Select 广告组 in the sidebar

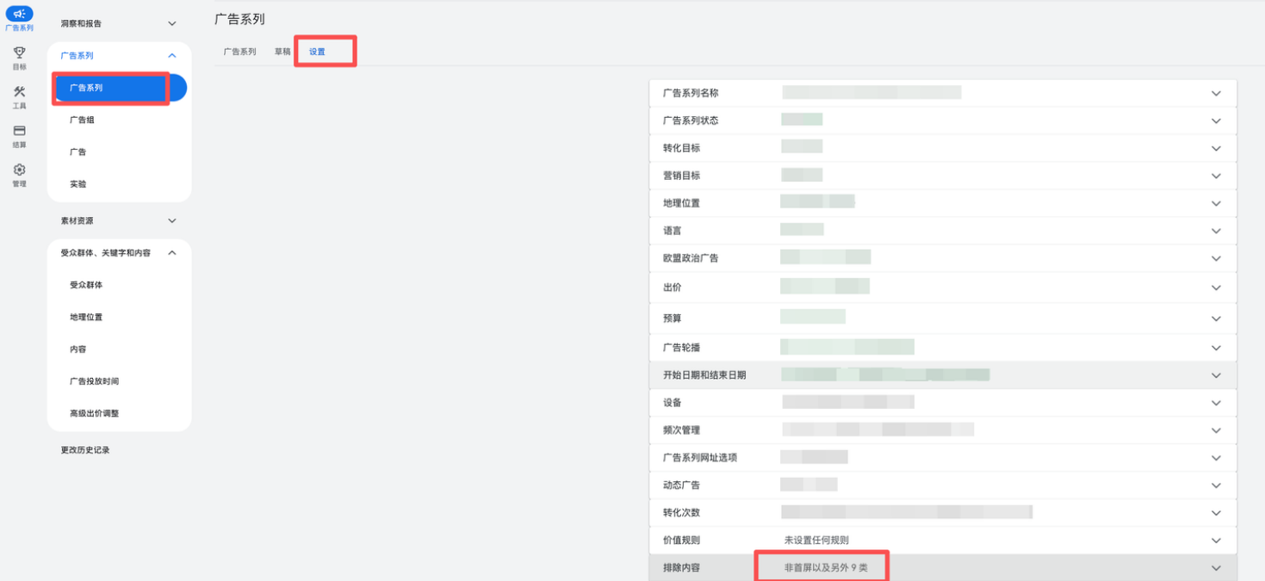coord(82,120)
